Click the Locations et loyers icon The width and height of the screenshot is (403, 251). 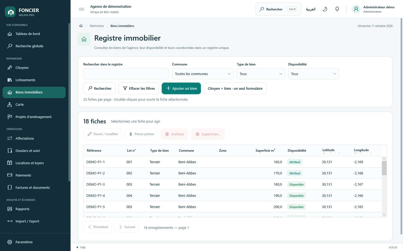tap(10, 163)
